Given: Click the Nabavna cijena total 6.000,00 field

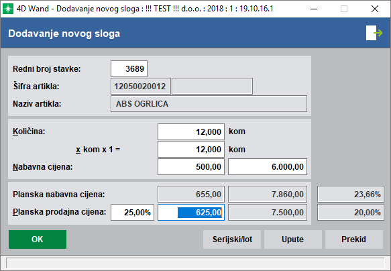Looking at the screenshot, I should click(268, 167).
